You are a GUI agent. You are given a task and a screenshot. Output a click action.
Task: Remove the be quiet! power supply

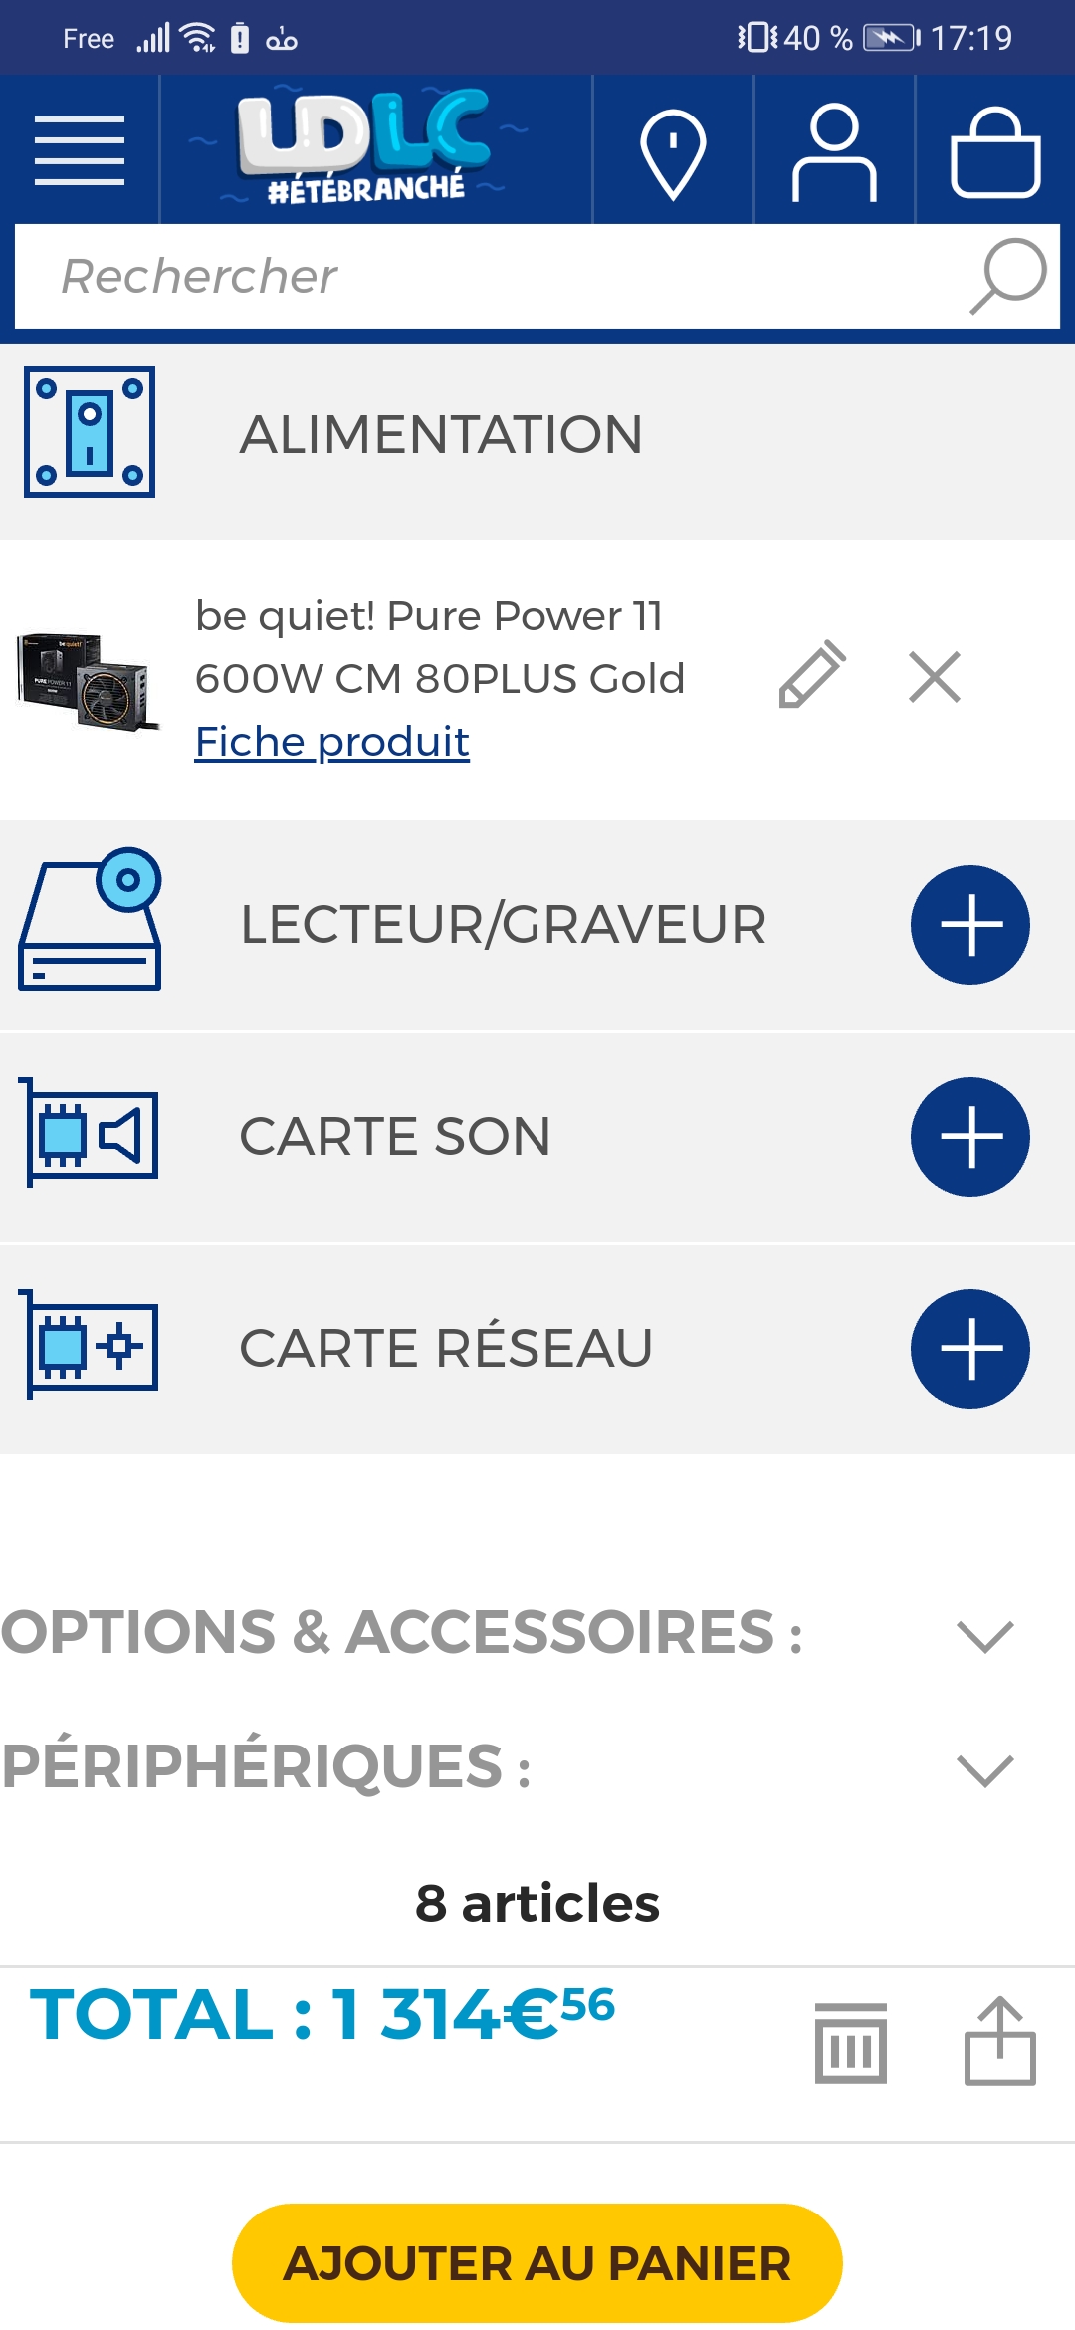[x=934, y=677]
